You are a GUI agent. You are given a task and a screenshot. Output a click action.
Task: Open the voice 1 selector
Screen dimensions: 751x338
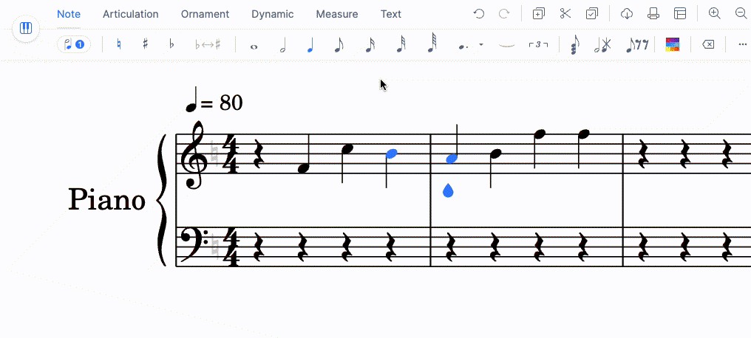click(x=74, y=44)
